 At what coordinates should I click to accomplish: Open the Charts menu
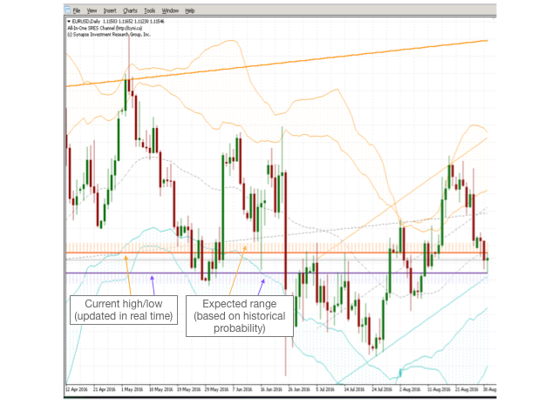click(130, 10)
